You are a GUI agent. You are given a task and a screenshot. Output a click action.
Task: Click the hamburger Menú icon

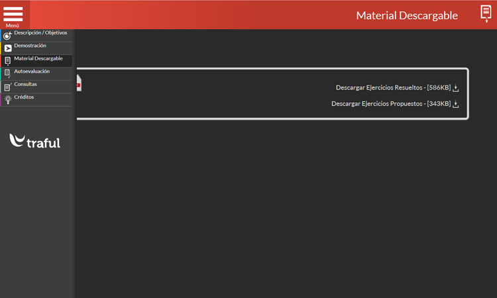pyautogui.click(x=13, y=14)
